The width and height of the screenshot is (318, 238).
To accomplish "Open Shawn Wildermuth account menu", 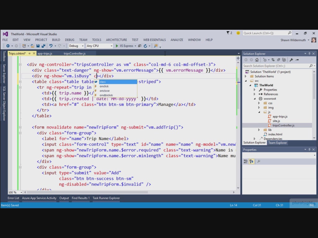I will 295,40.
